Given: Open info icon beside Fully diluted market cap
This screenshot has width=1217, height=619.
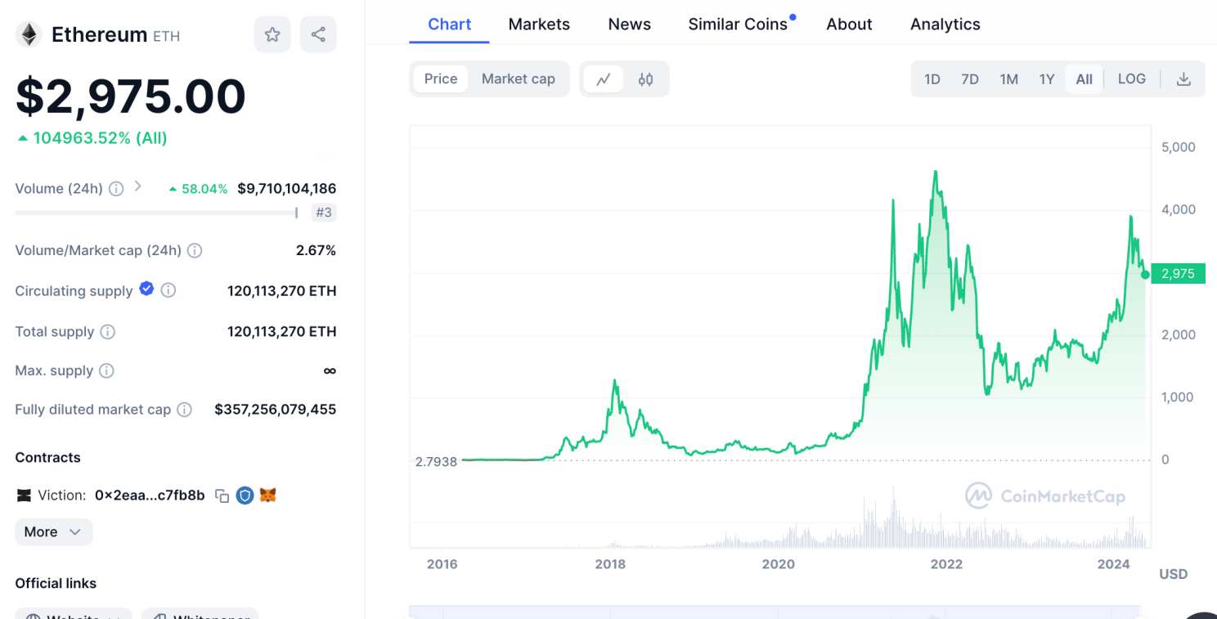Looking at the screenshot, I should [x=185, y=410].
